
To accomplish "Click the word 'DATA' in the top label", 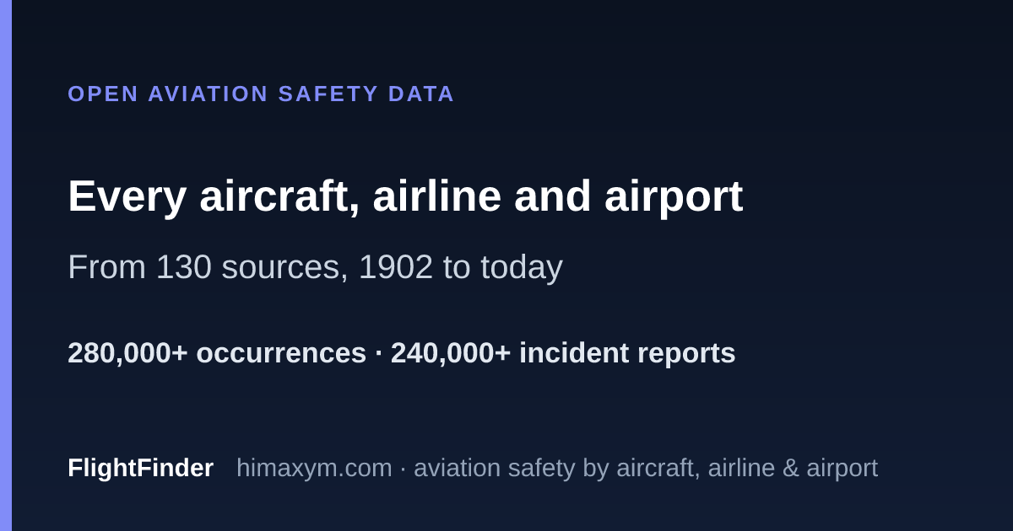I will [421, 94].
